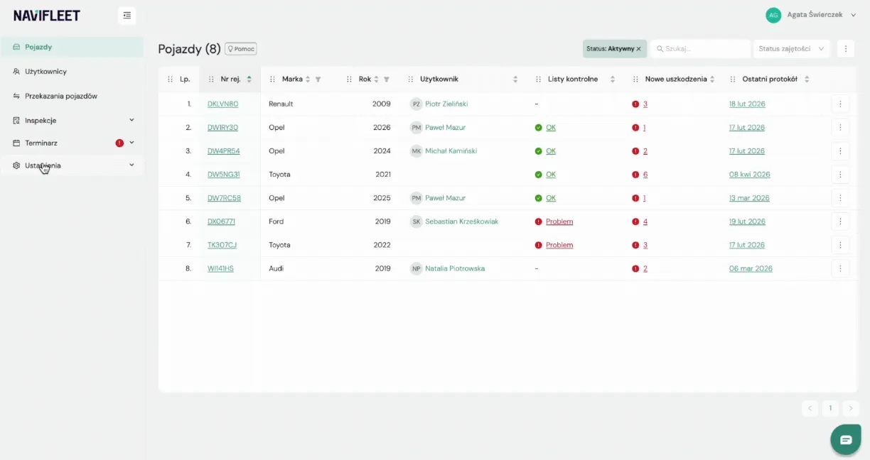The width and height of the screenshot is (870, 460).
Task: Open row actions menu for DW5NG31
Action: click(x=840, y=175)
